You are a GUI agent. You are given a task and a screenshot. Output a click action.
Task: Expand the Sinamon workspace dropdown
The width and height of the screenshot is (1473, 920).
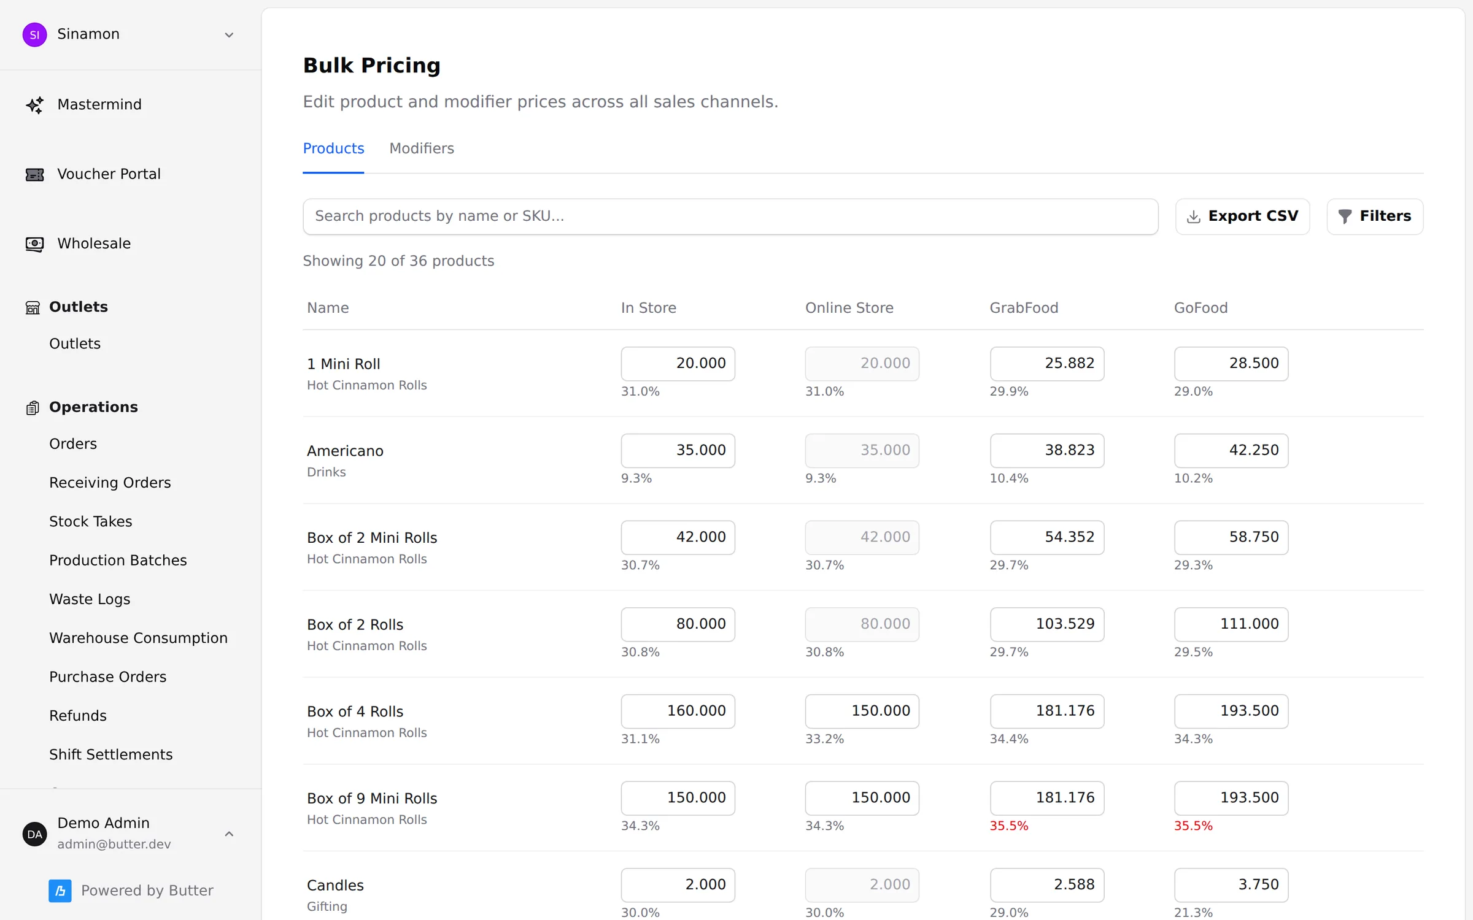[x=229, y=35]
